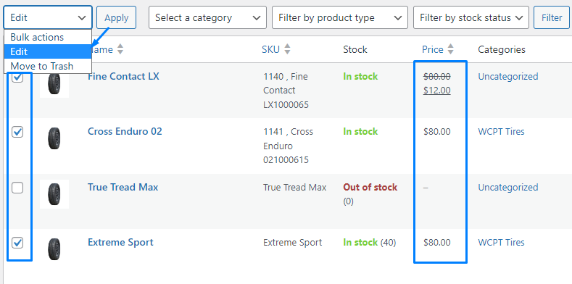Open the Fine Contact LX product link
The height and width of the screenshot is (284, 572).
[123, 77]
